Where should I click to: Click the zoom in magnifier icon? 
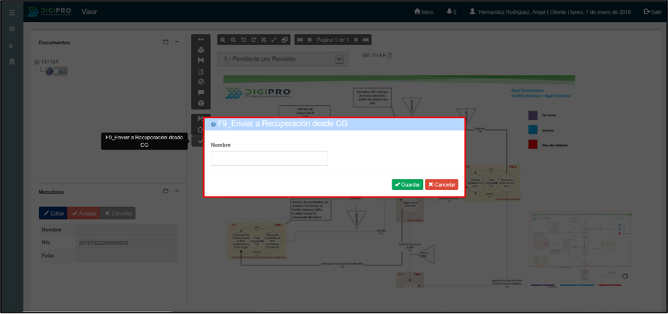[223, 40]
